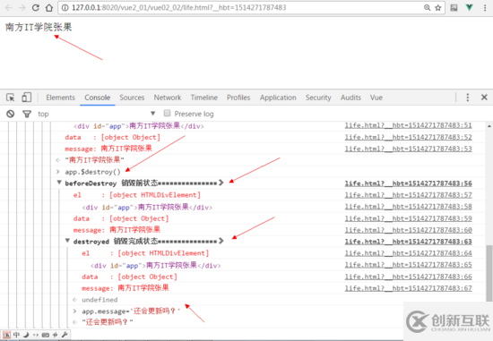This screenshot has height=341, width=493.
Task: Open source link life.html line 64
Action: [x=408, y=253]
